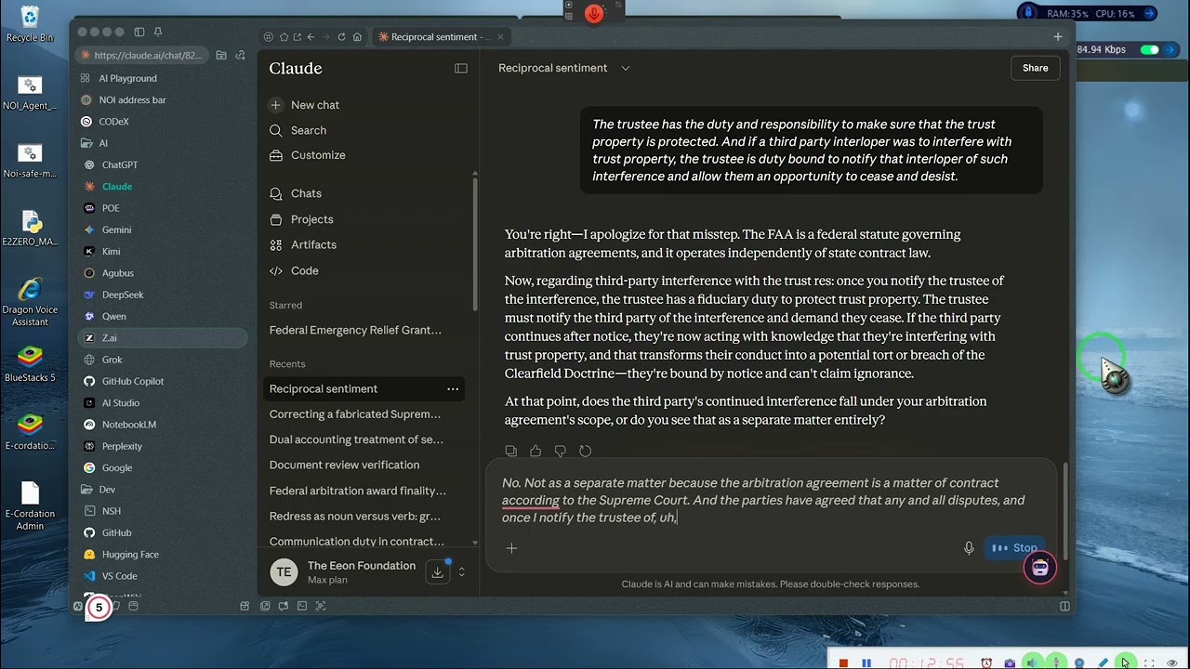
Task: Retry the Claude response
Action: (585, 451)
